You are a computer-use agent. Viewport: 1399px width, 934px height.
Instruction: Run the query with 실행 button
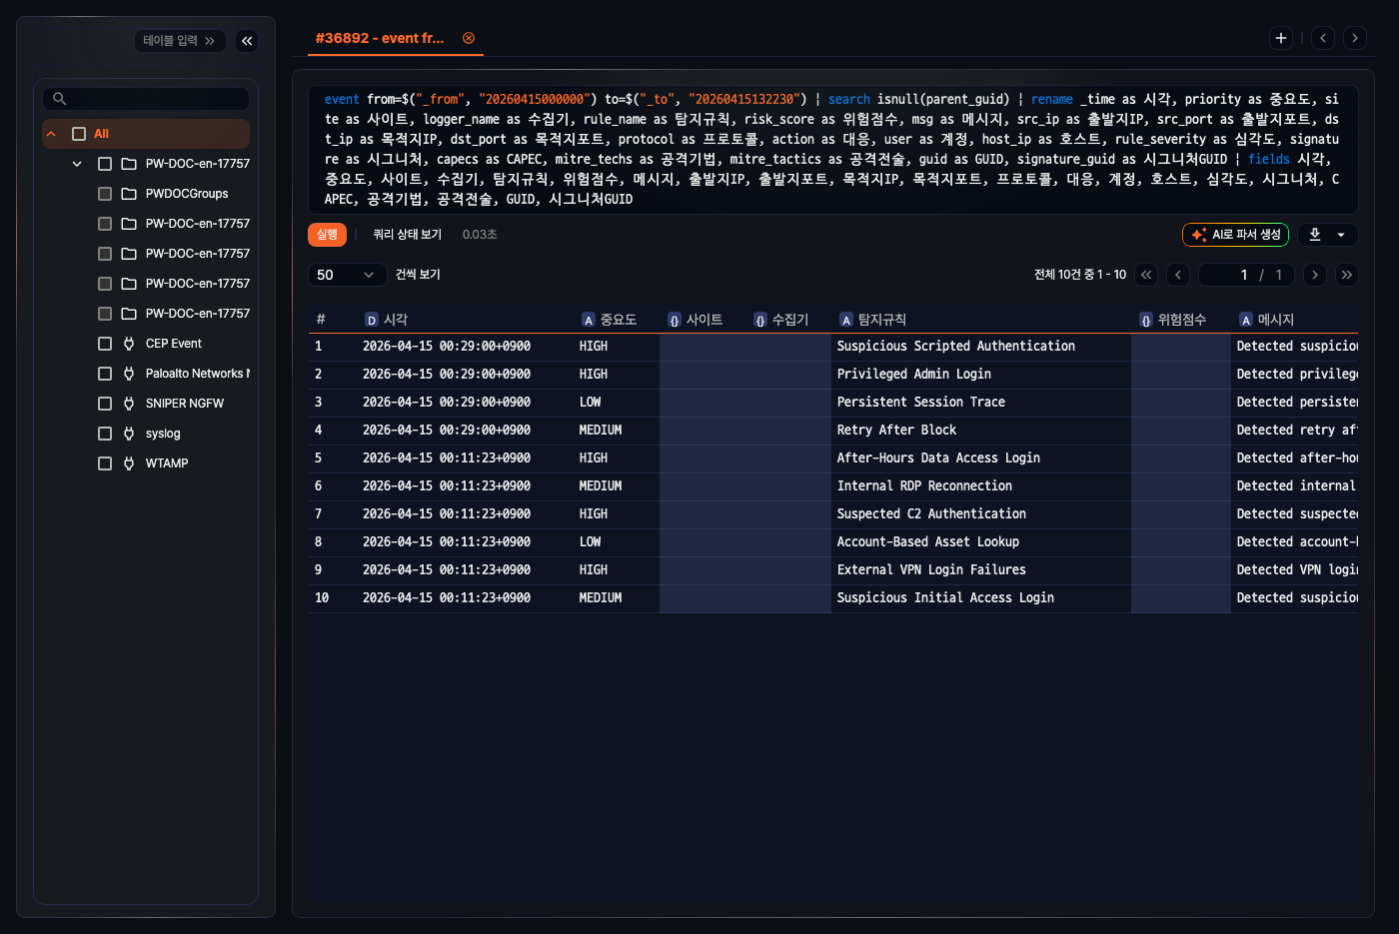[x=327, y=235]
